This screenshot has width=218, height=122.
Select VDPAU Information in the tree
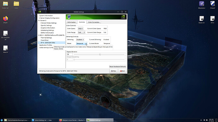(x=47, y=33)
